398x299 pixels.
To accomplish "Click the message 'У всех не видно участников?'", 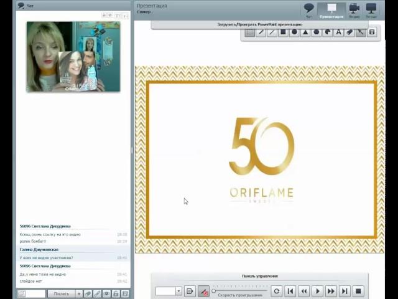I will (x=46, y=258).
